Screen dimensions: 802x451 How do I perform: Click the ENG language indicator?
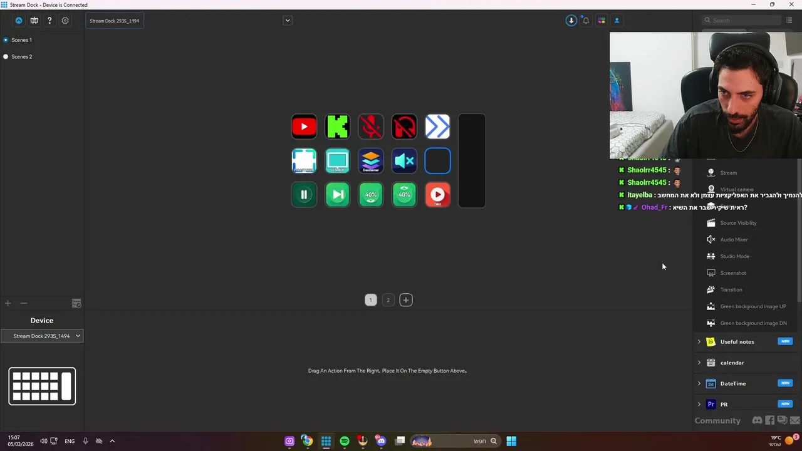(x=70, y=441)
